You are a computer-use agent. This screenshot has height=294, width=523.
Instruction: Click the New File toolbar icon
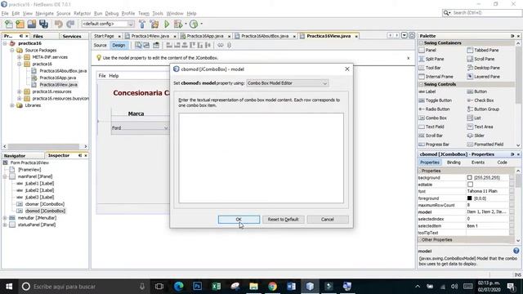pos(9,24)
